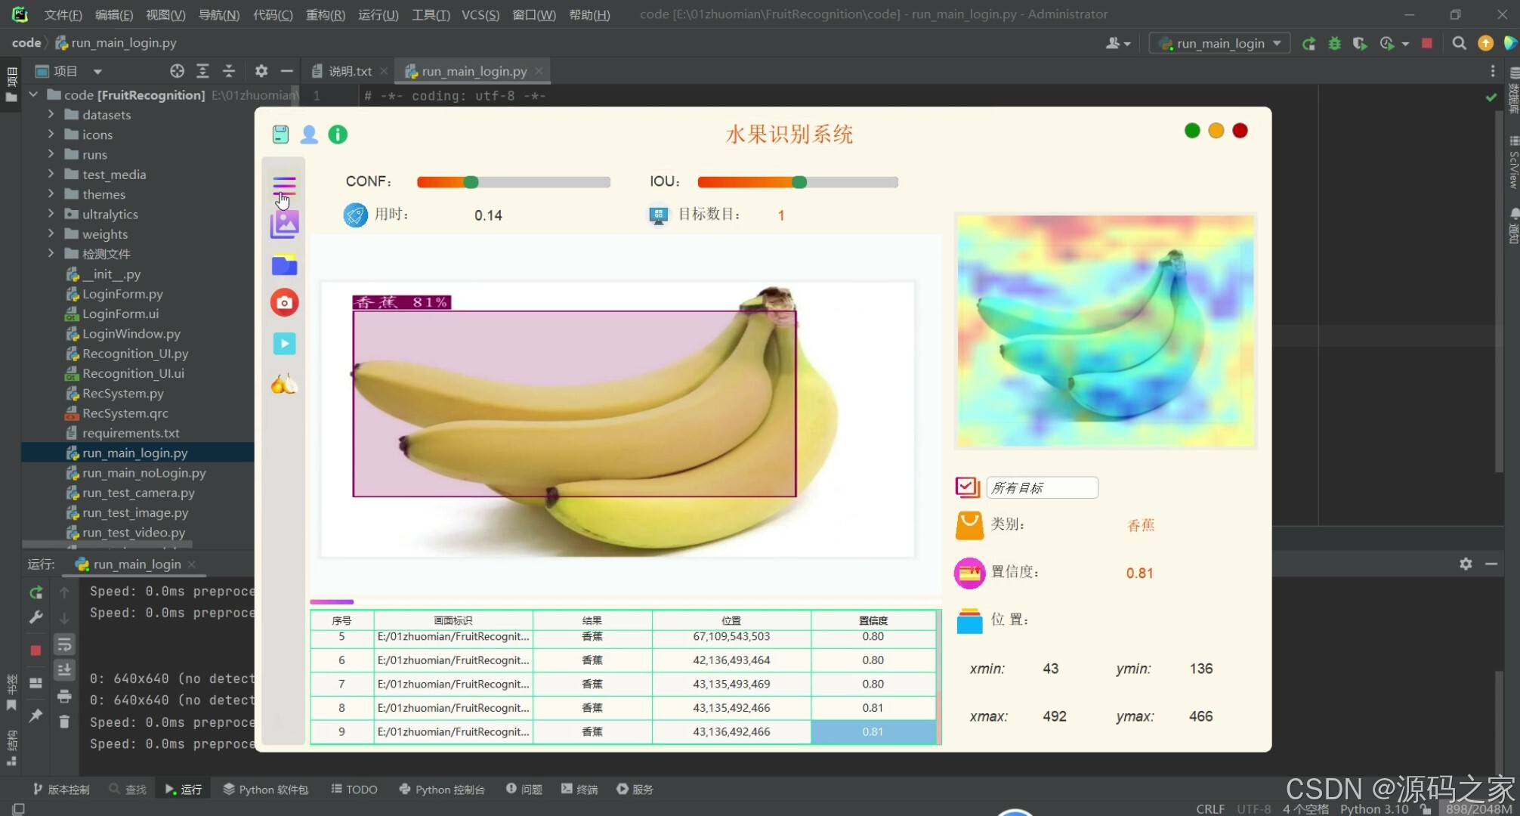Open the 重构(R) menu
Viewport: 1520px width, 816px height.
(325, 14)
